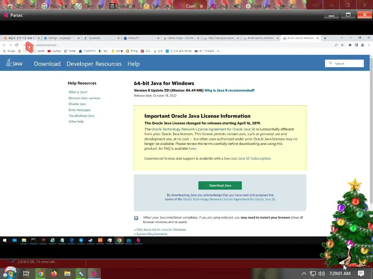Switch to the AfreecaTV remote browser tab

133,38
